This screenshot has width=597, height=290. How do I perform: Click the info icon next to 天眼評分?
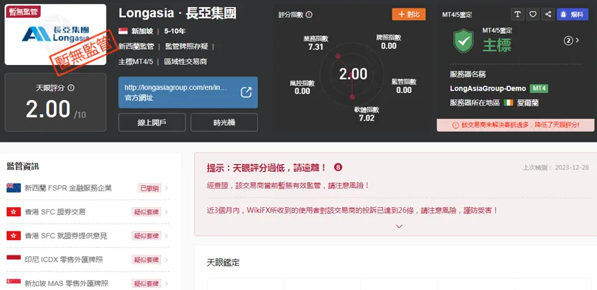point(71,88)
